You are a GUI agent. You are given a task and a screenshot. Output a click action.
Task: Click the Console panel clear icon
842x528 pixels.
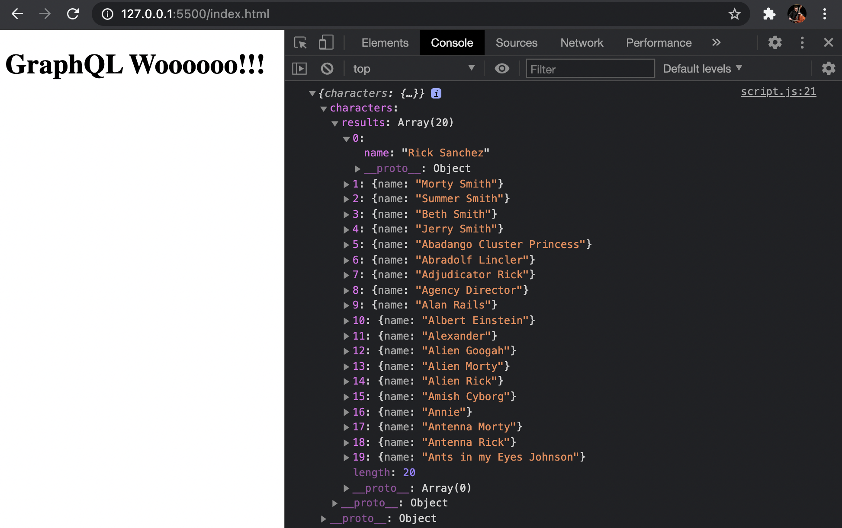328,67
